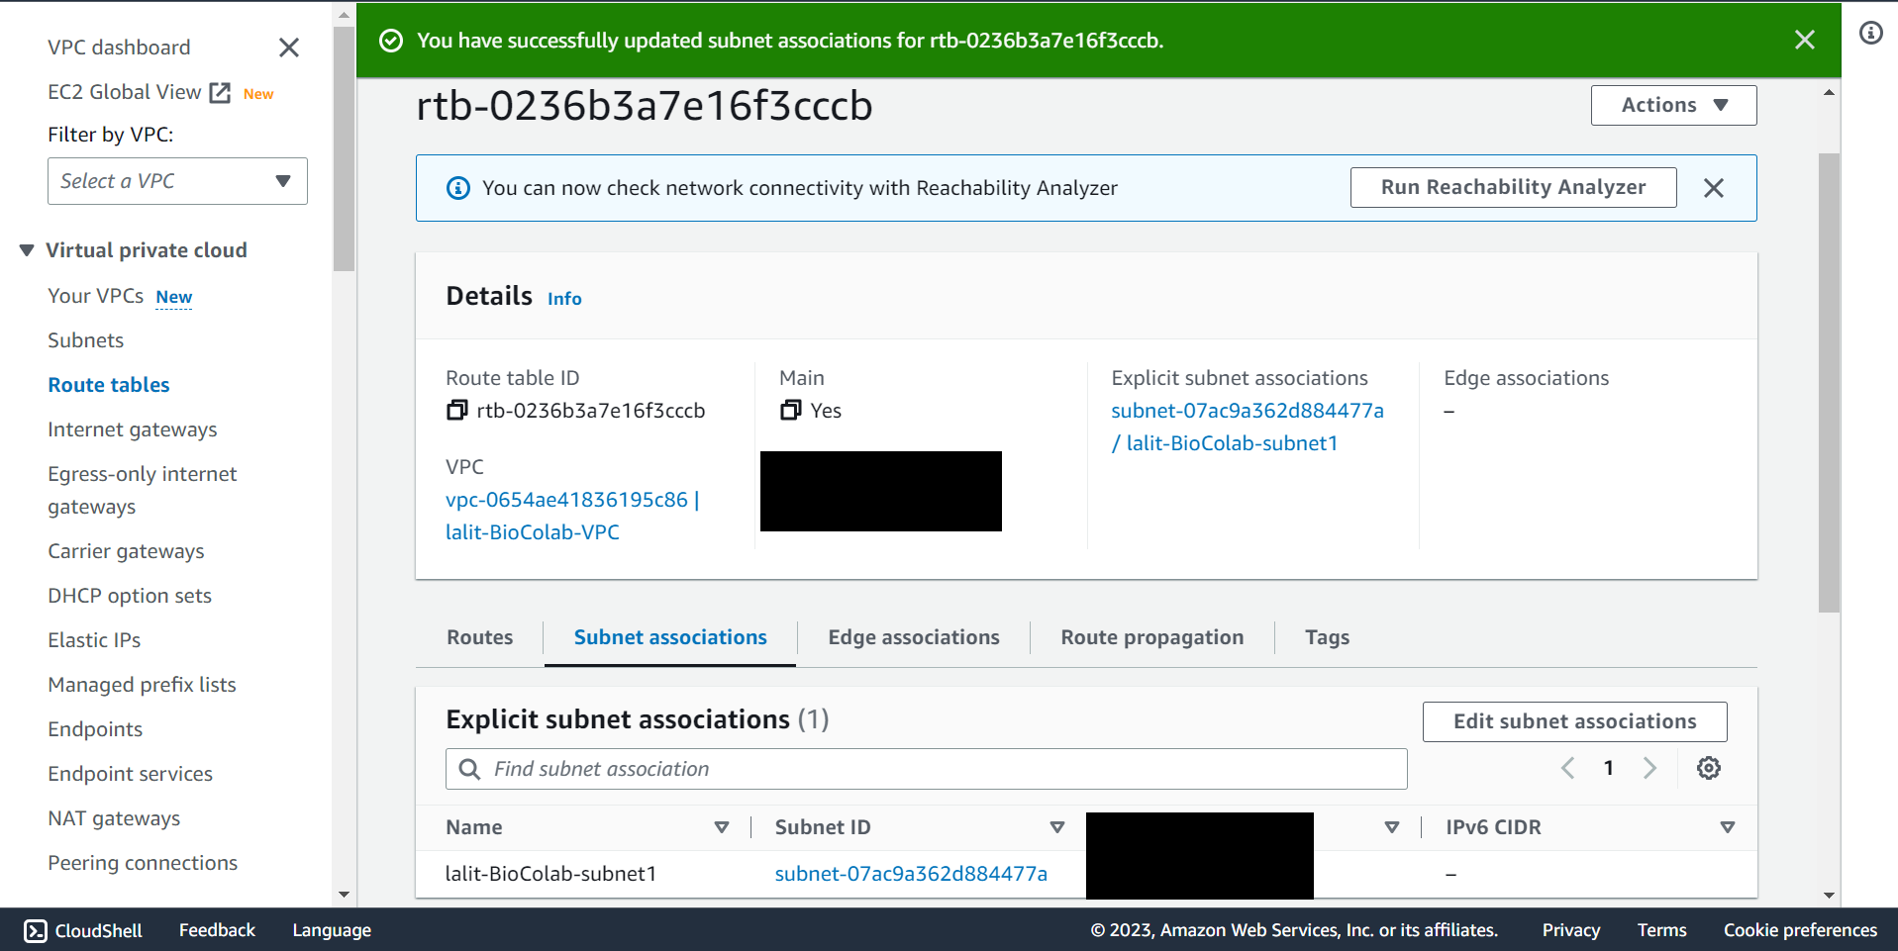Image resolution: width=1898 pixels, height=951 pixels.
Task: Focus the Find subnet association search field
Action: pos(926,769)
